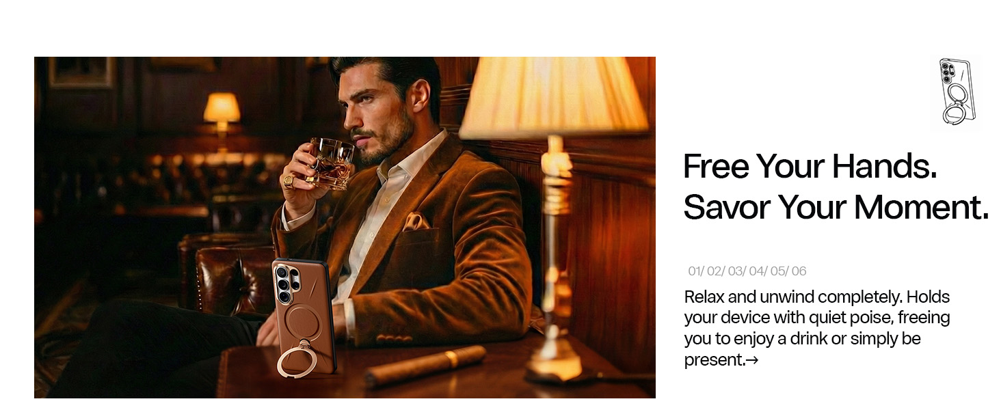Image resolution: width=1001 pixels, height=410 pixels.
Task: Click the cigar on the table
Action: (x=425, y=366)
